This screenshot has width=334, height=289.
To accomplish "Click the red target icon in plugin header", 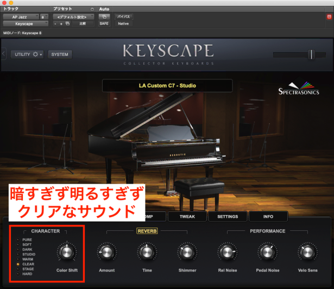I will click(329, 17).
